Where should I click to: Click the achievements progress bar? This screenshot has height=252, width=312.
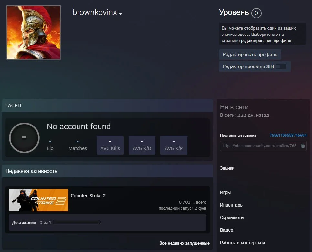coord(77,222)
